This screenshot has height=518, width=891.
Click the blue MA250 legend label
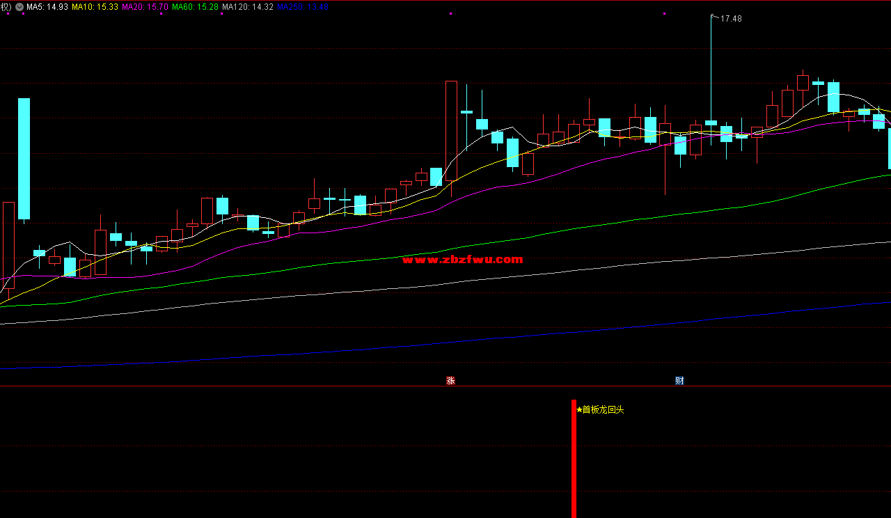coord(303,6)
